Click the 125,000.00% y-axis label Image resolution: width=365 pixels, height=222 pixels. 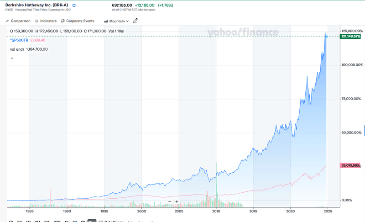click(x=352, y=31)
